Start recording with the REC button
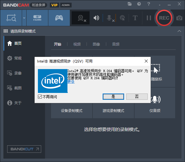 (164, 18)
